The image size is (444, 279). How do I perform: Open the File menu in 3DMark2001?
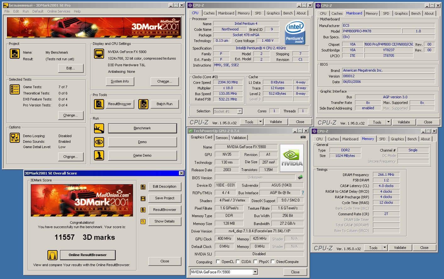[x=7, y=11]
